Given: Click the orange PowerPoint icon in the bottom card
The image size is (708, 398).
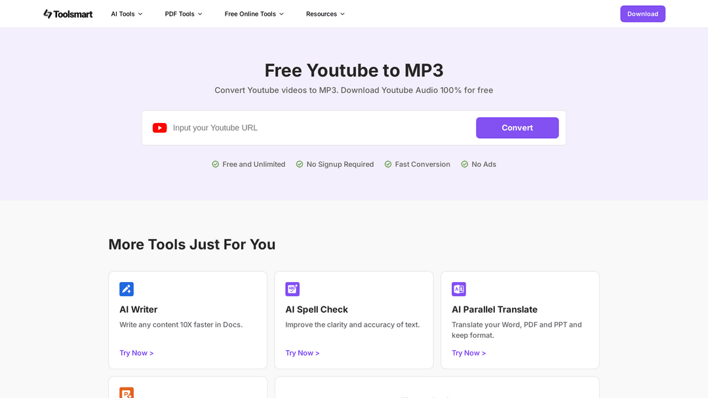Looking at the screenshot, I should point(127,393).
